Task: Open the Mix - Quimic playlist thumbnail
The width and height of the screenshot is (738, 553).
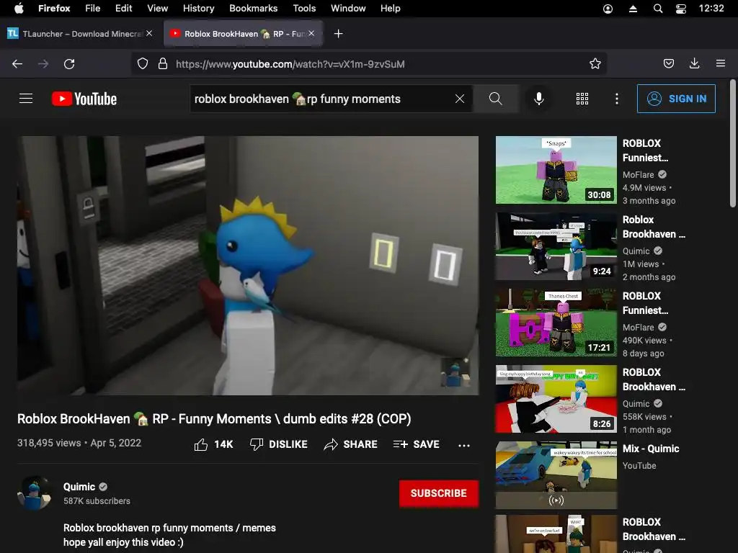Action: coord(556,475)
